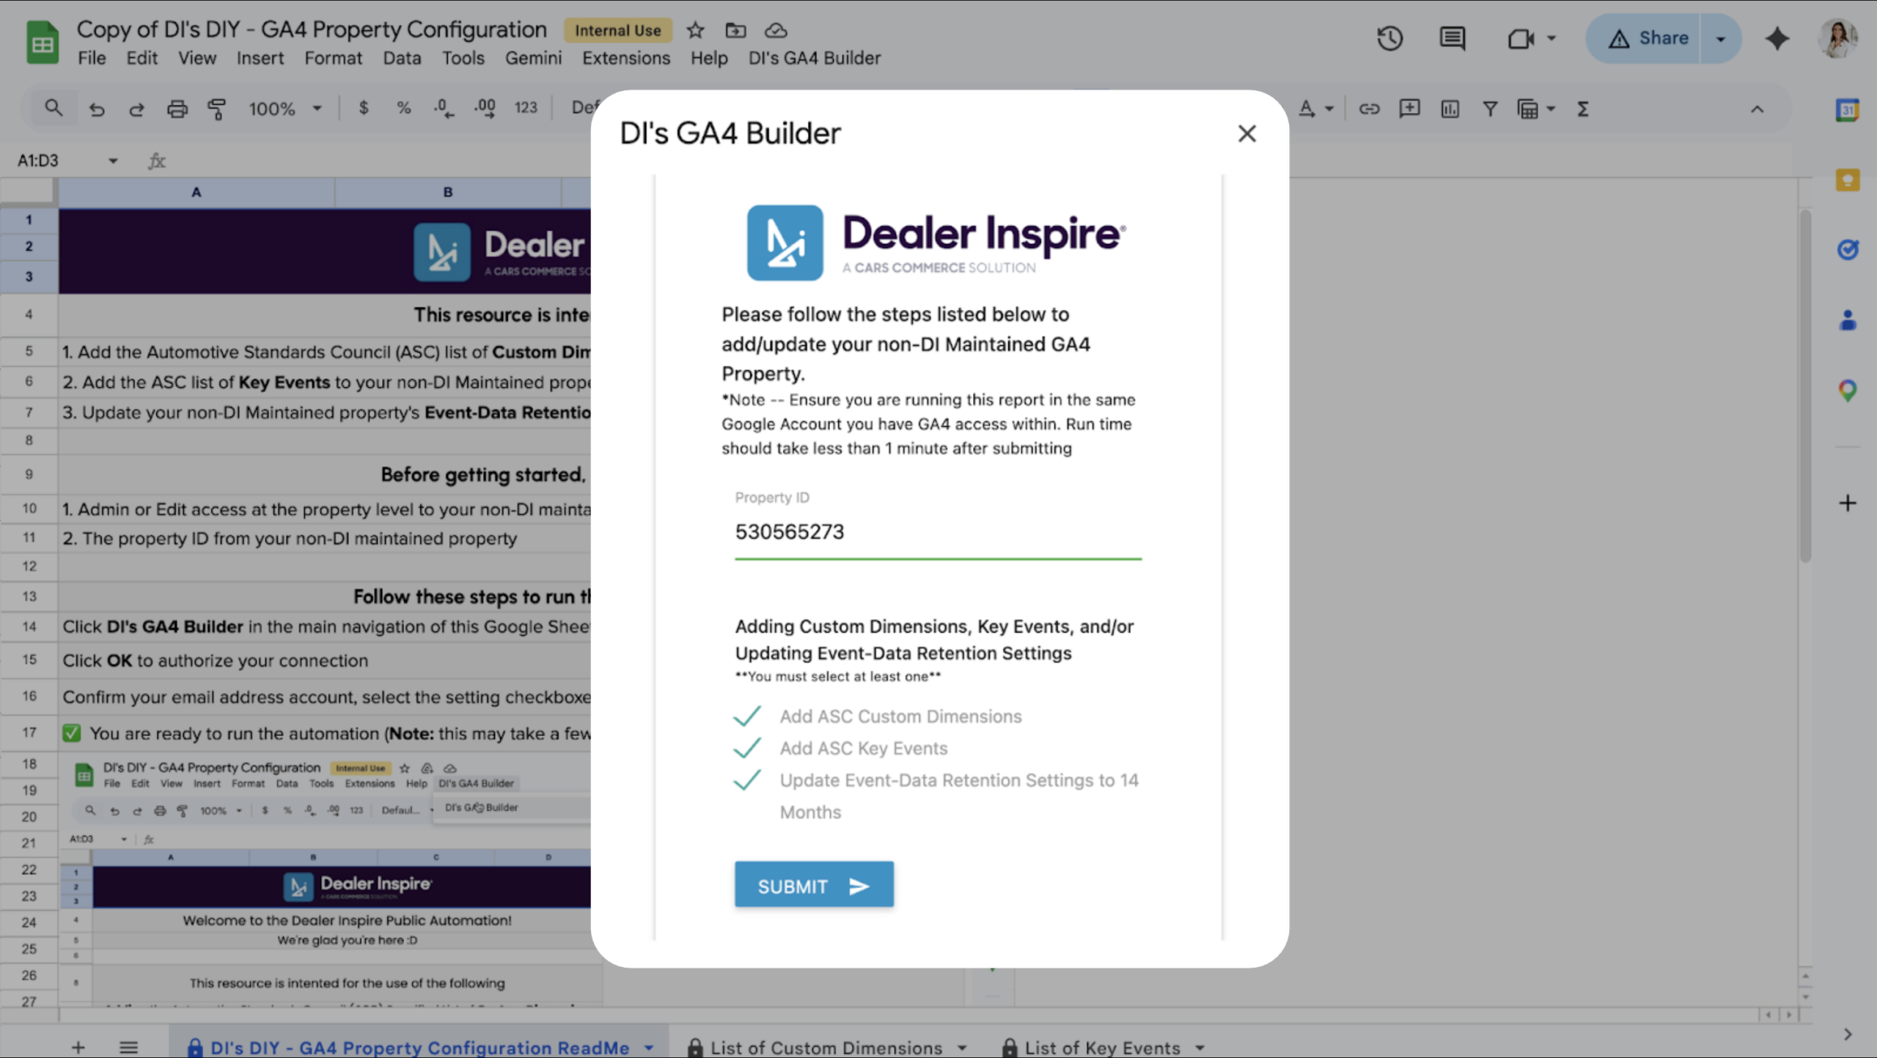Image resolution: width=1877 pixels, height=1058 pixels.
Task: Format as percent
Action: pyautogui.click(x=403, y=109)
